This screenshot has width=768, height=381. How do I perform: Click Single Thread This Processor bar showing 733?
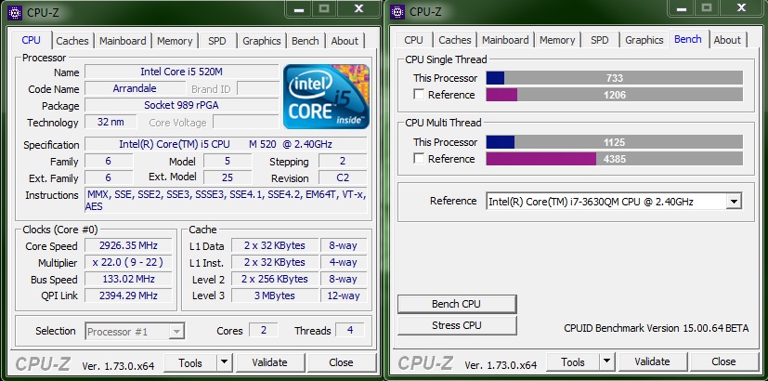tap(614, 78)
